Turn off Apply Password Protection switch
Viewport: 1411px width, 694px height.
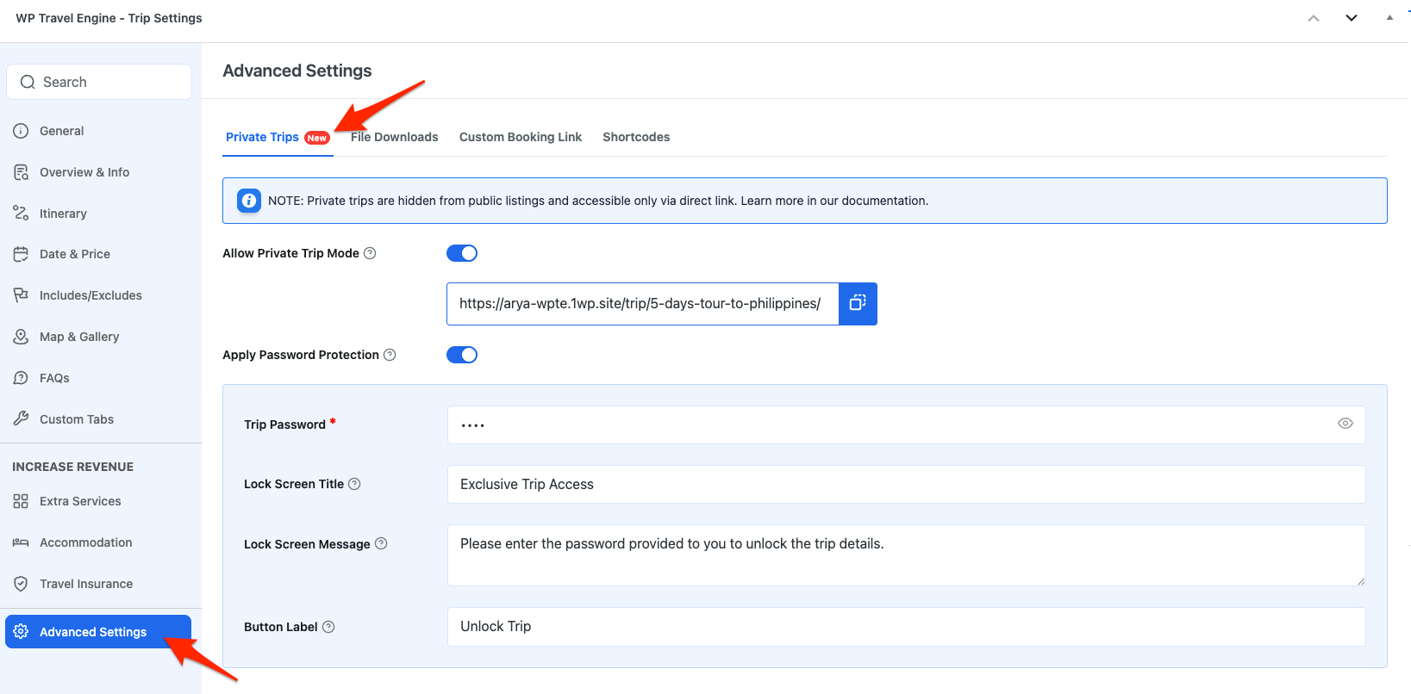[x=462, y=355]
